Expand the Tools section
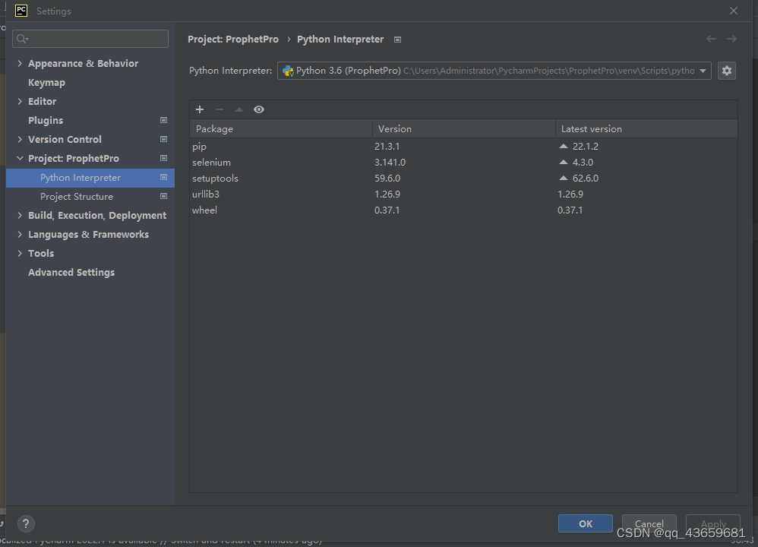Viewport: 758px width, 547px height. coord(20,253)
